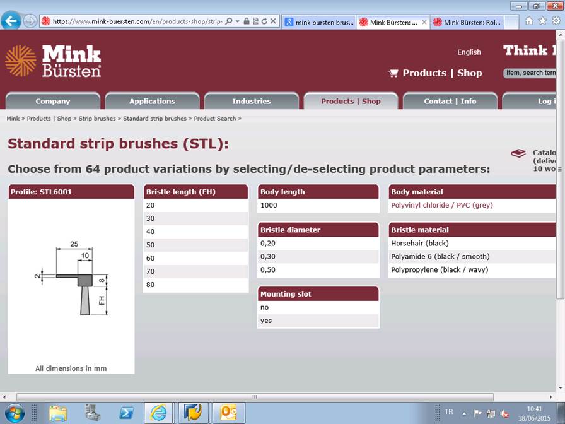Open the address bar dropdown arrow
This screenshot has width=565, height=424.
point(238,21)
